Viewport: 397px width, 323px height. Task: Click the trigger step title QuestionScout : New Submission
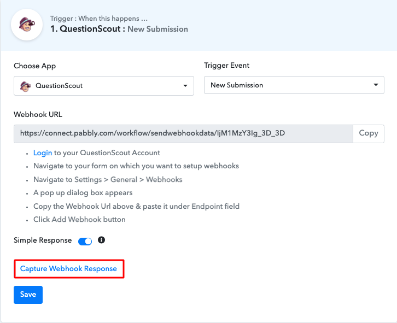(x=119, y=29)
